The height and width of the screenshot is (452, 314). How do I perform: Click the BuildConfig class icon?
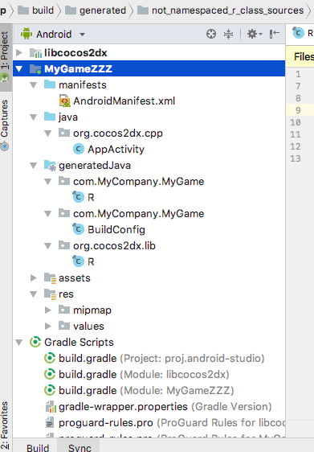tap(78, 229)
